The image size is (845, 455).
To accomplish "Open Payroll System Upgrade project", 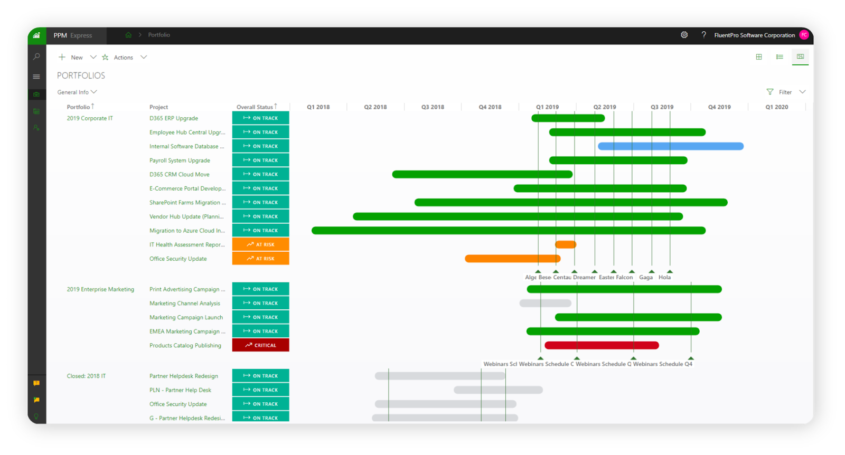I will (180, 160).
